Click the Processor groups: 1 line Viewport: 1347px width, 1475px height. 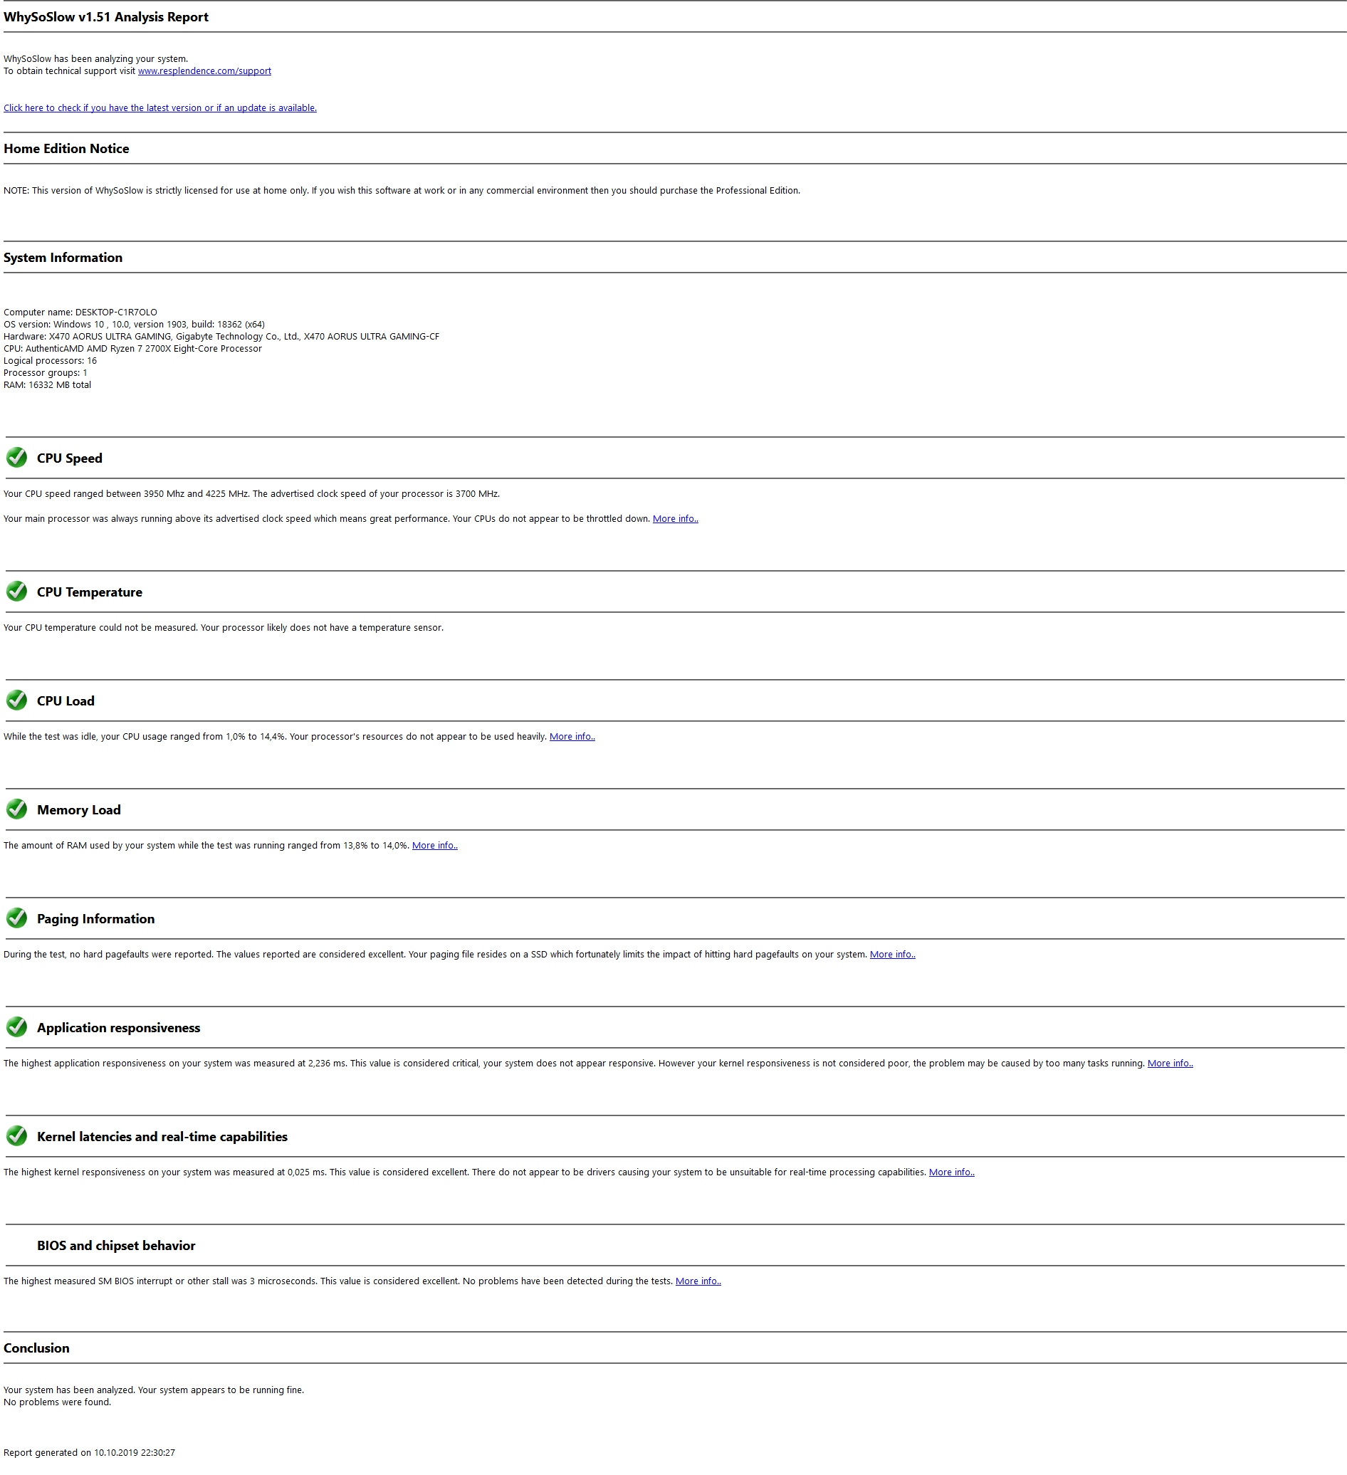(x=46, y=373)
